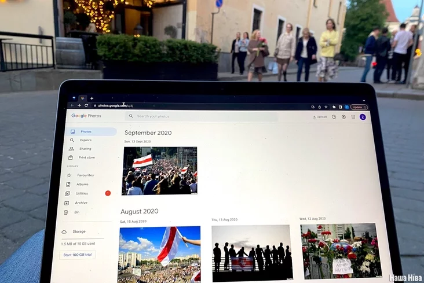Screen dimensions: 424x283
Task: Click the Print store bag icon
Action: point(71,157)
